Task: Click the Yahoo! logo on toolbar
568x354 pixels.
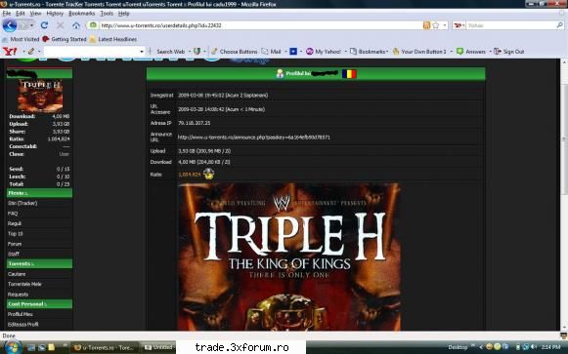Action: [10, 52]
